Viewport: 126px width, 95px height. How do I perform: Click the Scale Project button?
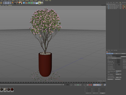(114, 58)
